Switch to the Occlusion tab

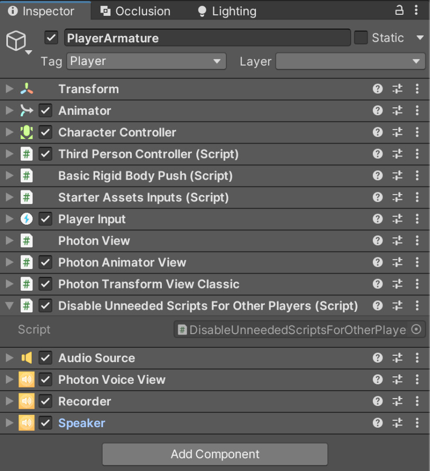tap(135, 11)
